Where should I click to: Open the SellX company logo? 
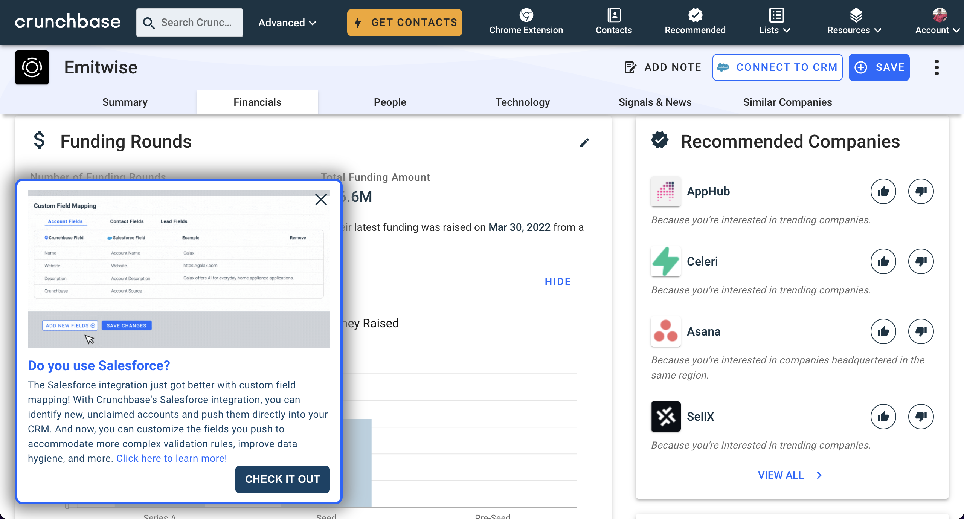pyautogui.click(x=666, y=417)
